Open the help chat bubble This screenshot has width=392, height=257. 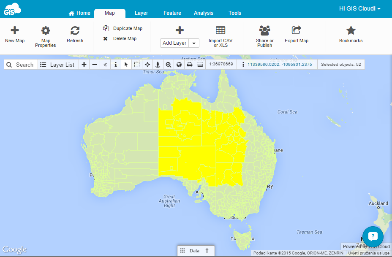(373, 236)
